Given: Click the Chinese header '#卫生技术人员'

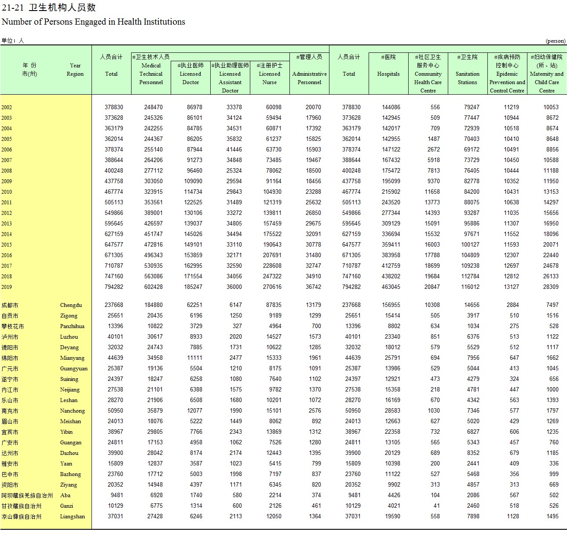Looking at the screenshot, I should tap(151, 57).
